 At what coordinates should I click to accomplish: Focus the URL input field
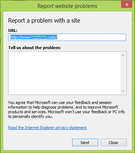[x=67, y=37]
